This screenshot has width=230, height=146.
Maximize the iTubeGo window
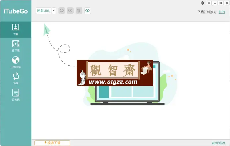click(221, 3)
